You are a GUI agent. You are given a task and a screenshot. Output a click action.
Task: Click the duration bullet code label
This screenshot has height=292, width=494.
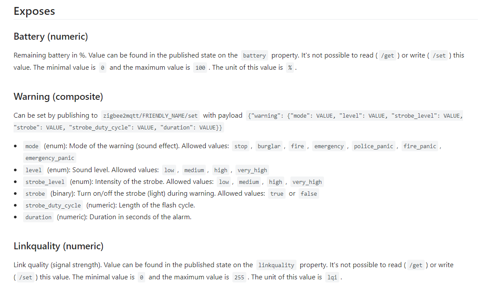tap(38, 217)
